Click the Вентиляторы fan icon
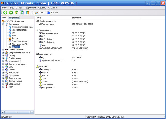The image size is (166, 119). tap(38, 54)
